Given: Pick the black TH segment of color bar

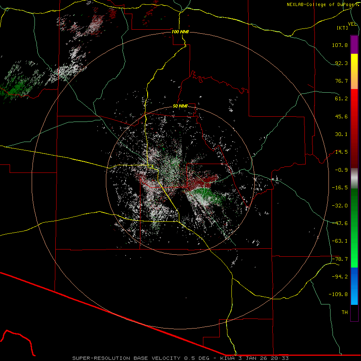Looking at the screenshot, I should [354, 313].
